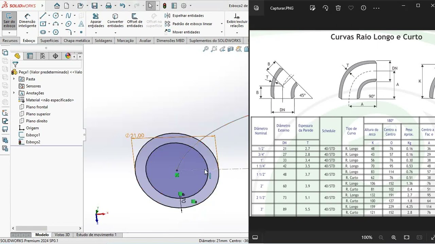
Task: Select the Sketch Text tool
Action: pos(81,24)
